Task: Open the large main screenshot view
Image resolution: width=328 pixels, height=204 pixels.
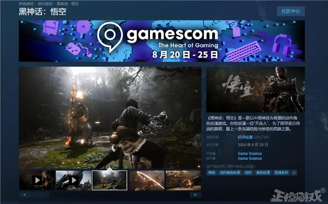Action: (x=110, y=117)
